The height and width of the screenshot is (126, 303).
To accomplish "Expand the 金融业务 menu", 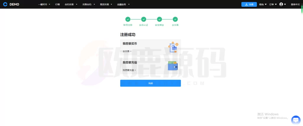I will pyautogui.click(x=123, y=4).
